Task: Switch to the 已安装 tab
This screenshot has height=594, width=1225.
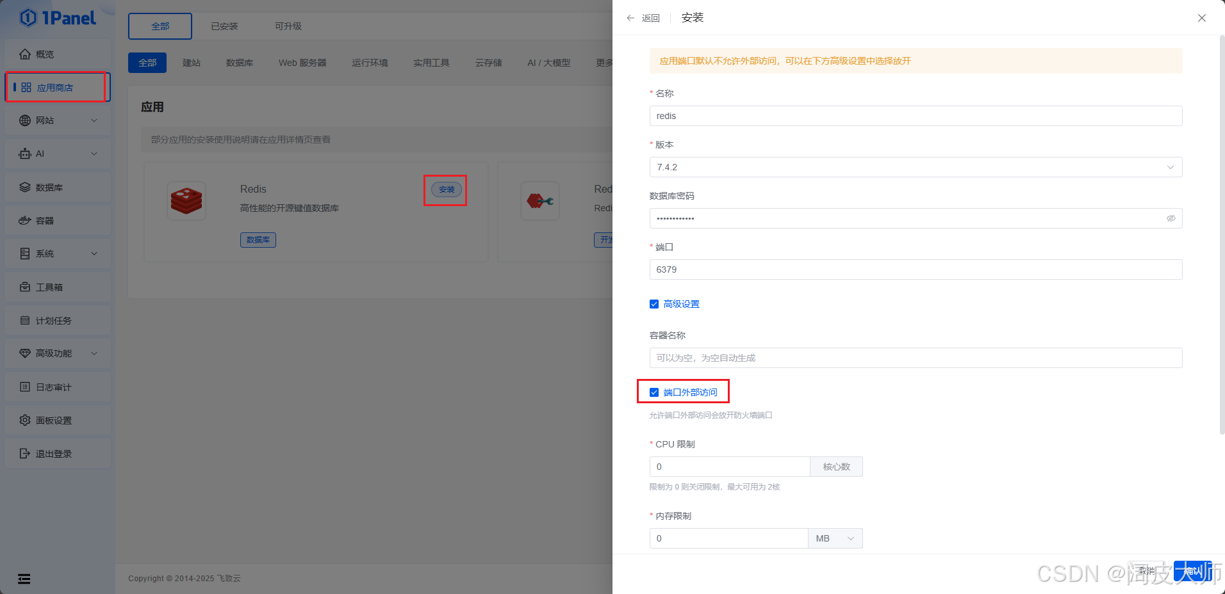Action: tap(224, 26)
